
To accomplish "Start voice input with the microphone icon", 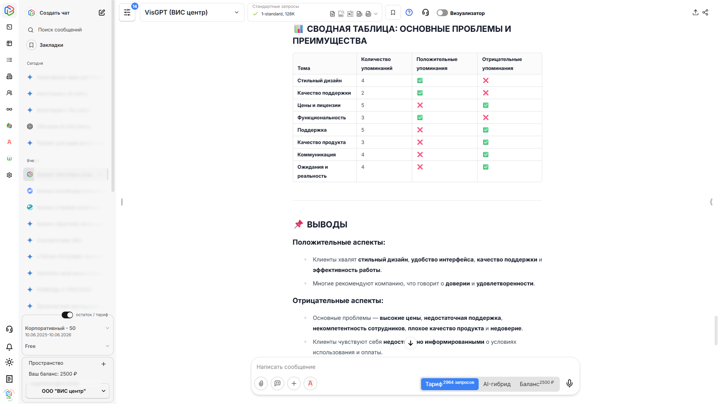I will click(x=569, y=383).
